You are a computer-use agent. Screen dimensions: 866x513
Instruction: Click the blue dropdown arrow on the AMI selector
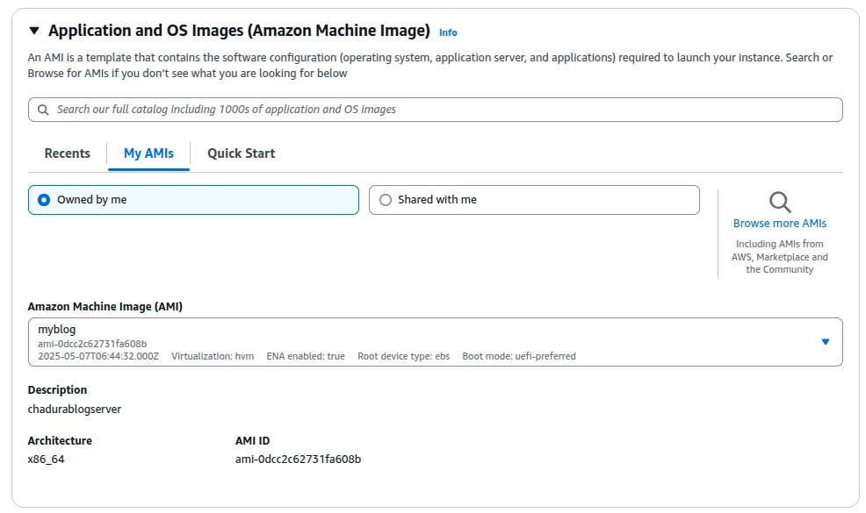826,342
